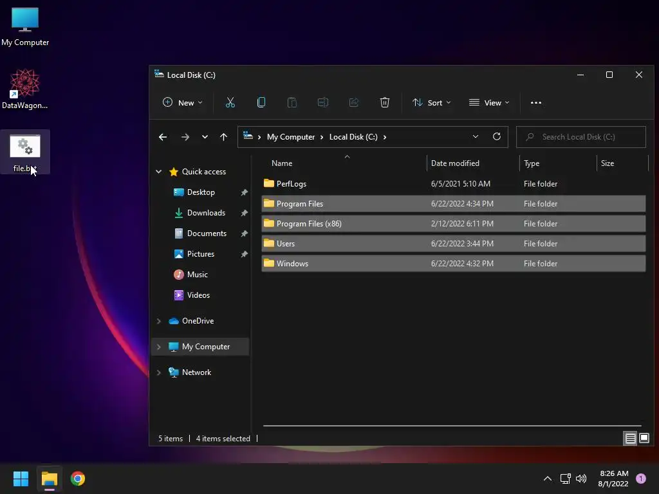Click in Search Local Disk (C:) field
The height and width of the screenshot is (494, 659).
(x=581, y=137)
